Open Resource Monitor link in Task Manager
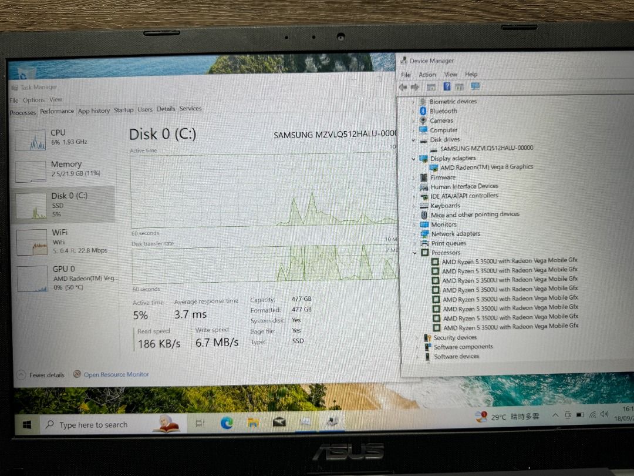 116,374
